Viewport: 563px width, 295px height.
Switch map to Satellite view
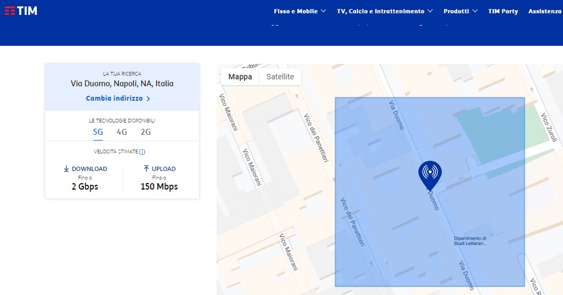click(x=280, y=77)
